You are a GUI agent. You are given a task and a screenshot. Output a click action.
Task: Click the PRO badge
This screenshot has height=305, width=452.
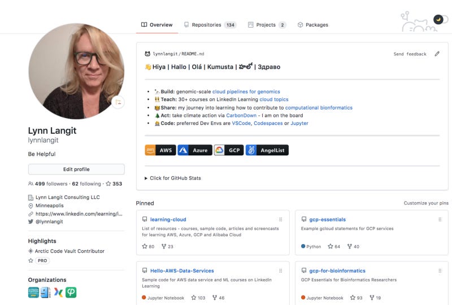42,260
